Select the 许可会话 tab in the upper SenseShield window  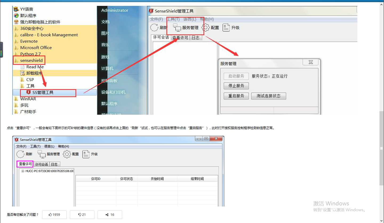[x=161, y=37]
